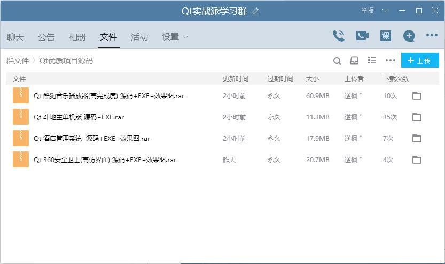The height and width of the screenshot is (264, 445).
Task: Click rar archive icon of 斗地主单机版
Action: coord(21,117)
